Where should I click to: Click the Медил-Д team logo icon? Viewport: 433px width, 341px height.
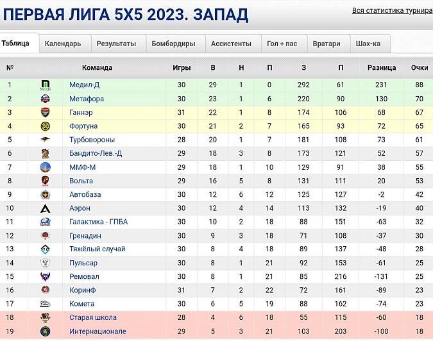pos(46,85)
